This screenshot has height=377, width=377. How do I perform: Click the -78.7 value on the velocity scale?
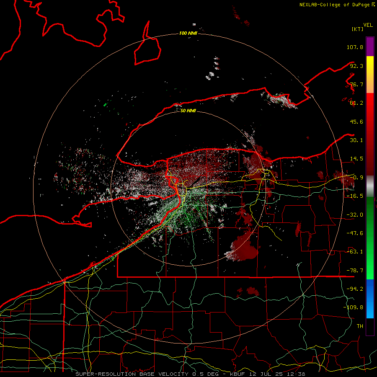click(x=355, y=271)
